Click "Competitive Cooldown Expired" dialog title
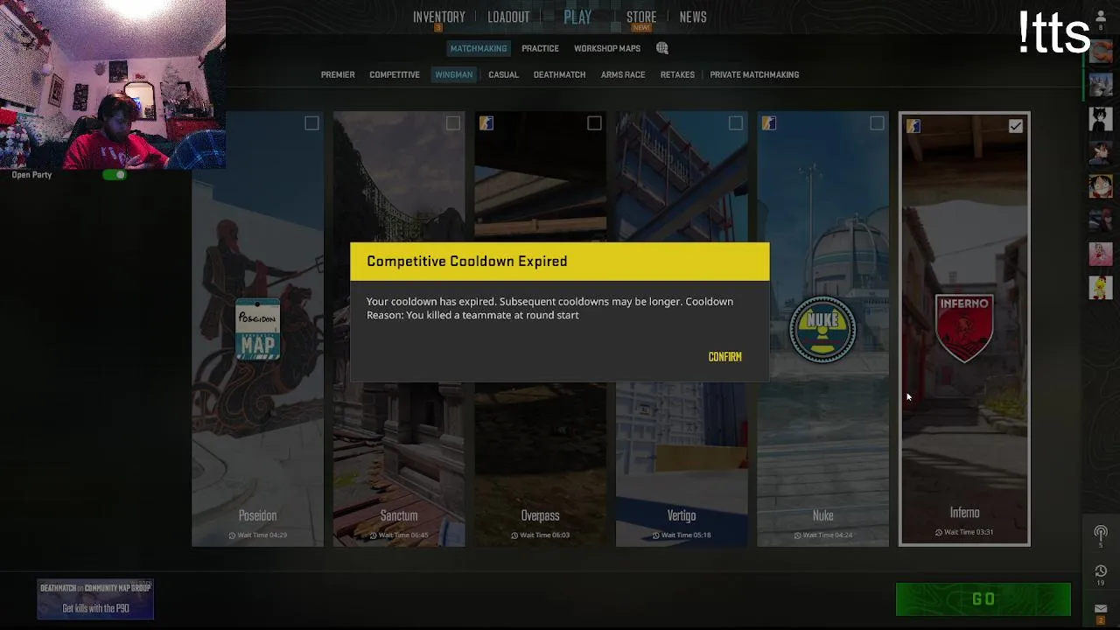This screenshot has width=1120, height=630. tap(467, 261)
